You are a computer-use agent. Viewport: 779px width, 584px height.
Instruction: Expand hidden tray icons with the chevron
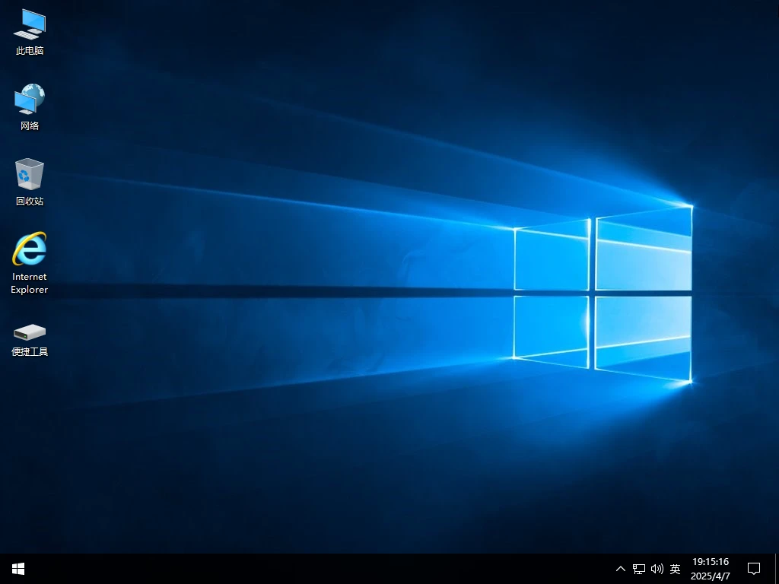[621, 568]
